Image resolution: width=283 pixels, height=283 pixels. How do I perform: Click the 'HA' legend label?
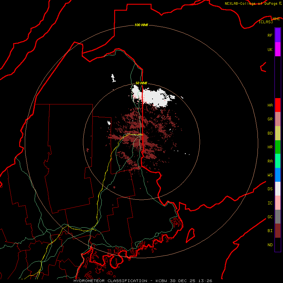click(x=270, y=105)
